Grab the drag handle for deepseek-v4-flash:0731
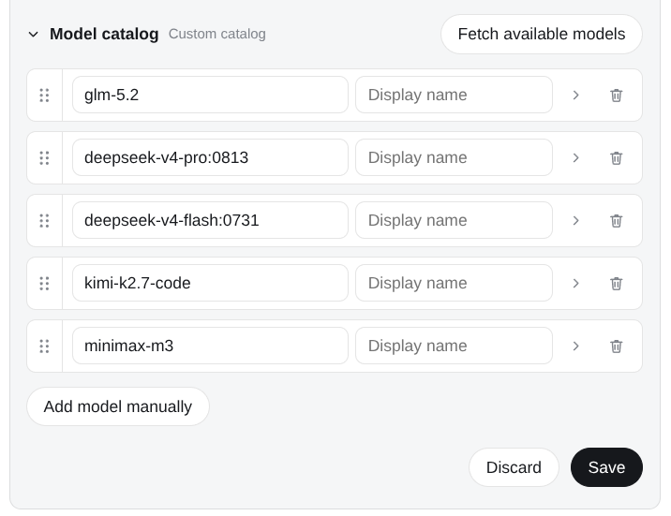Viewport: 671px width, 516px height. point(44,221)
